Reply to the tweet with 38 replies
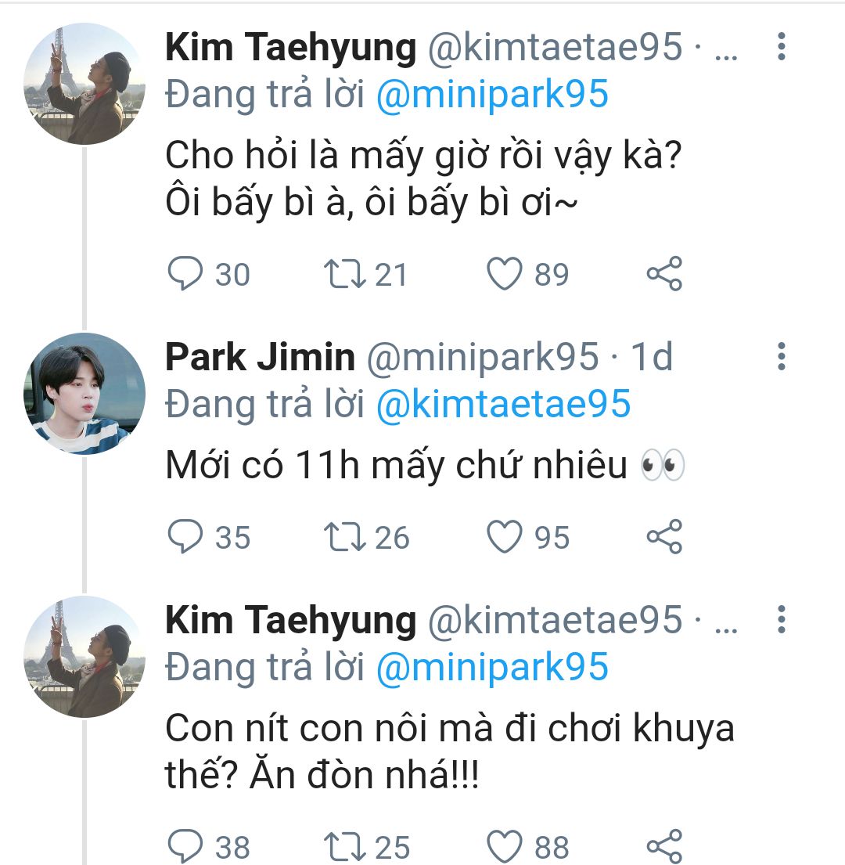This screenshot has width=845, height=865. click(x=185, y=847)
